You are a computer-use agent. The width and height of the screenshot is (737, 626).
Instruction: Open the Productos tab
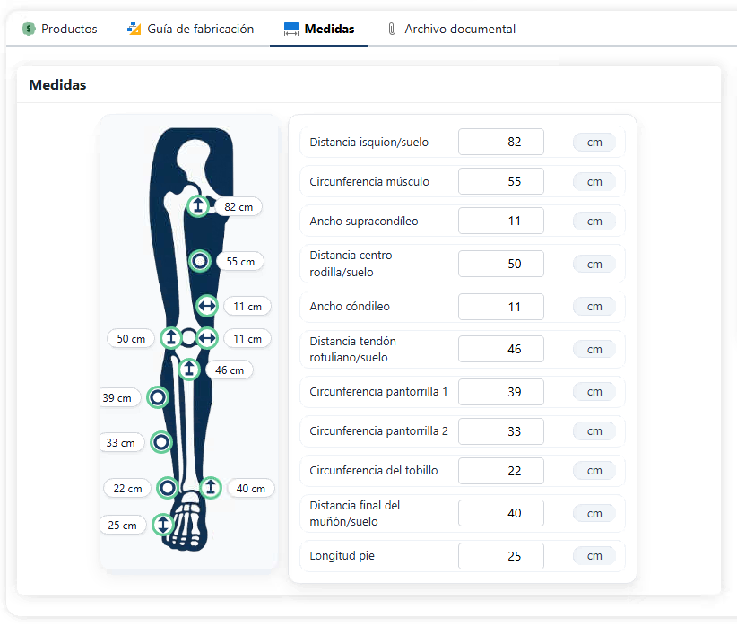pos(60,29)
